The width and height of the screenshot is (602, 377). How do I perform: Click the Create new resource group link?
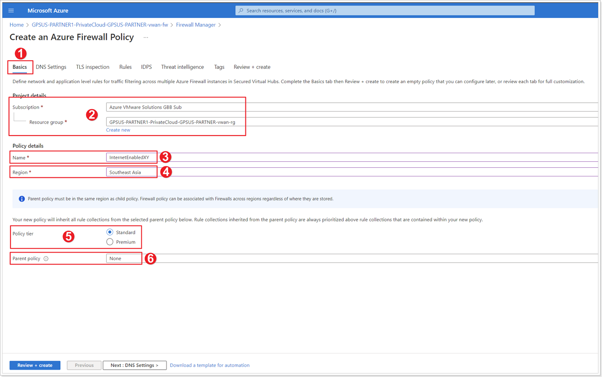[118, 130]
